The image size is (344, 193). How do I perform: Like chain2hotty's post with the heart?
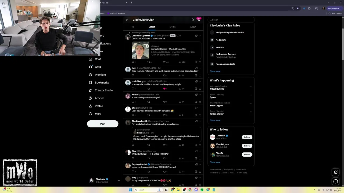tap(164, 88)
